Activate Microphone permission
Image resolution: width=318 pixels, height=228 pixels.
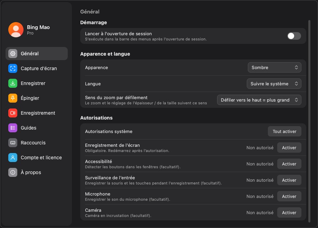289,196
